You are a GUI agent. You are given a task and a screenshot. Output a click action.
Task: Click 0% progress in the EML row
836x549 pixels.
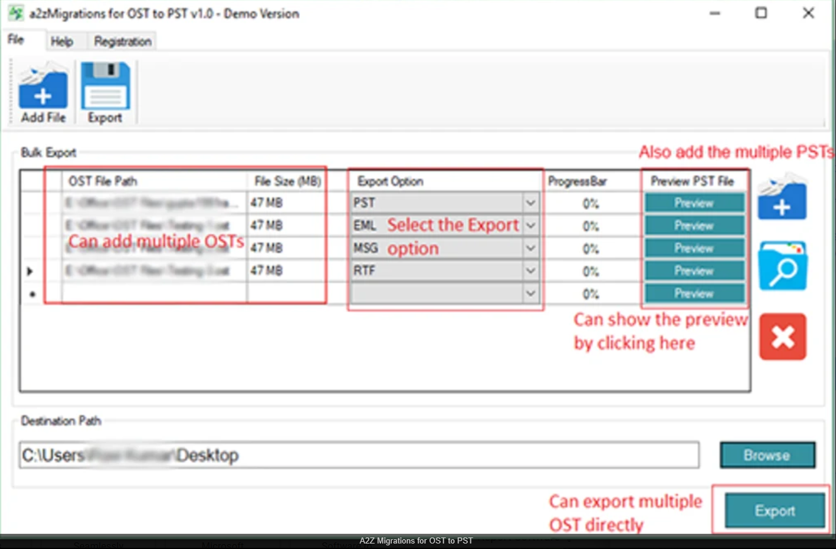click(x=591, y=226)
